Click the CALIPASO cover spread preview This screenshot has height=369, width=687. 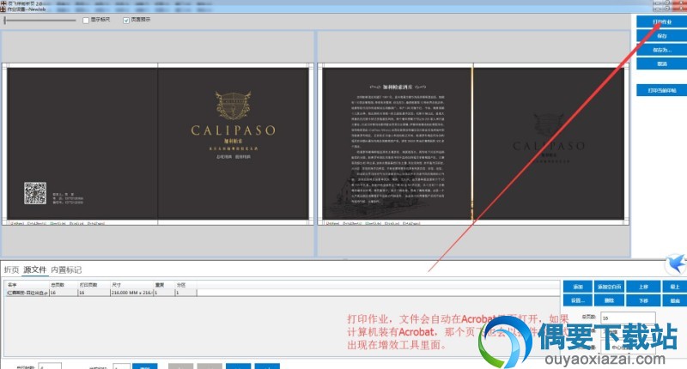[158, 143]
